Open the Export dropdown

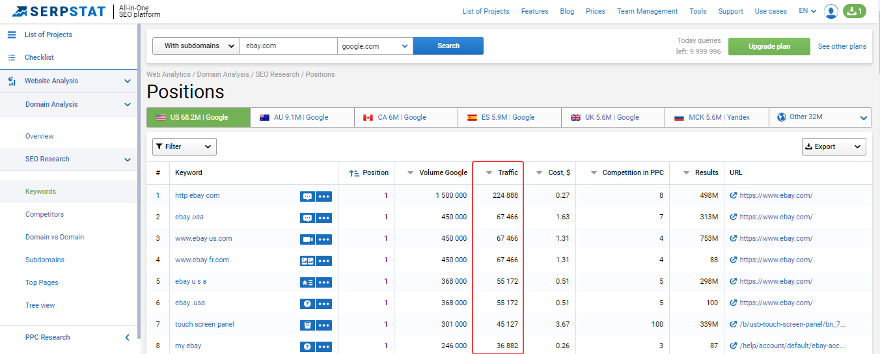coord(834,146)
